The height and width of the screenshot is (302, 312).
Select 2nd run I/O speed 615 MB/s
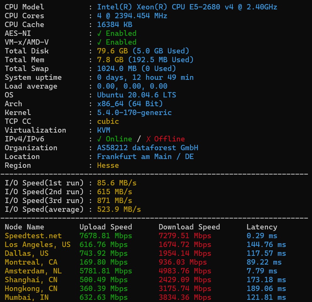(x=115, y=192)
